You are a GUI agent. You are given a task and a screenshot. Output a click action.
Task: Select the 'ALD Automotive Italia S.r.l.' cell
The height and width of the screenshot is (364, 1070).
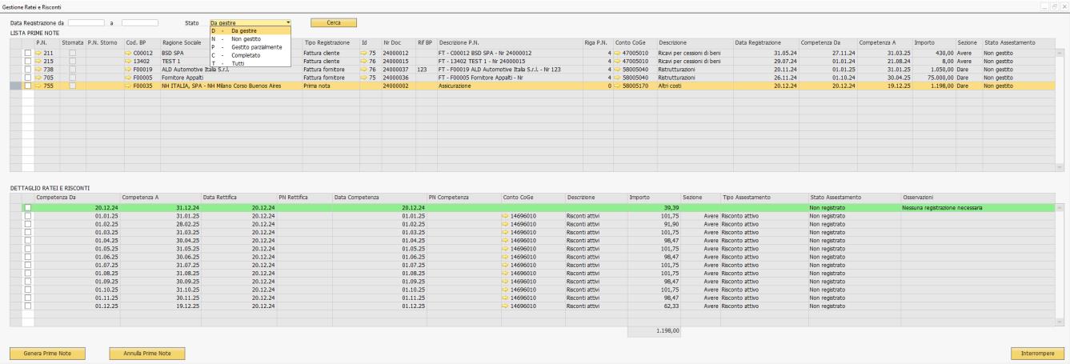click(230, 70)
